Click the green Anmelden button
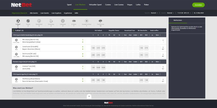217x108 pixels. click(198, 5)
